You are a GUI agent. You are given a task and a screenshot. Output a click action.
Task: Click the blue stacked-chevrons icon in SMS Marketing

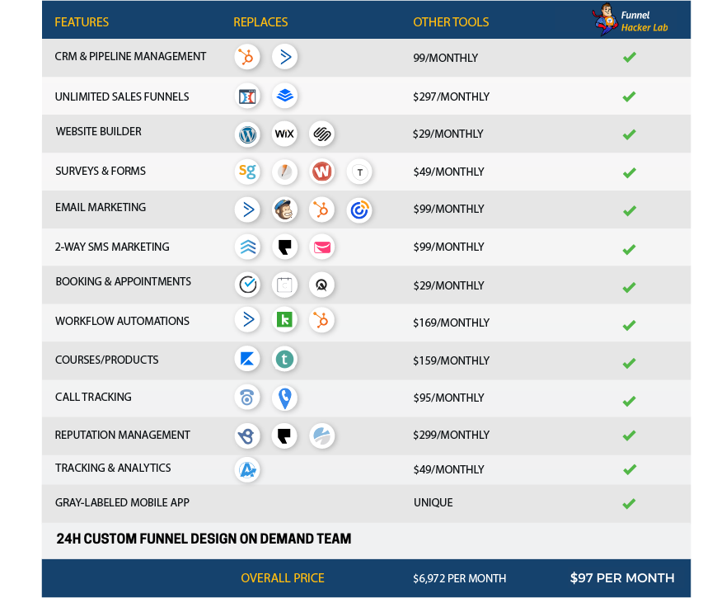[247, 247]
